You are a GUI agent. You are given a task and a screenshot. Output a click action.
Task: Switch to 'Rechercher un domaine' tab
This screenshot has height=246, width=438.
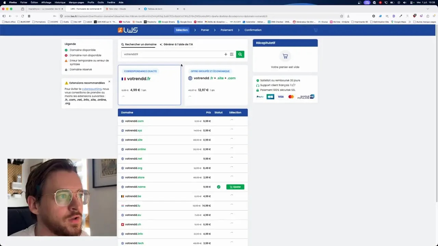pos(139,44)
